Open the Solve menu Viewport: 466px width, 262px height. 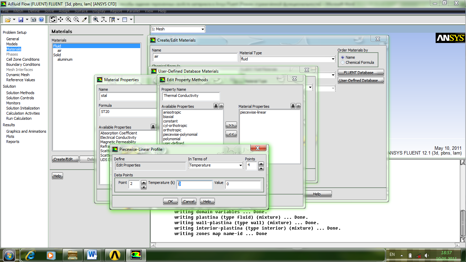[x=49, y=11]
